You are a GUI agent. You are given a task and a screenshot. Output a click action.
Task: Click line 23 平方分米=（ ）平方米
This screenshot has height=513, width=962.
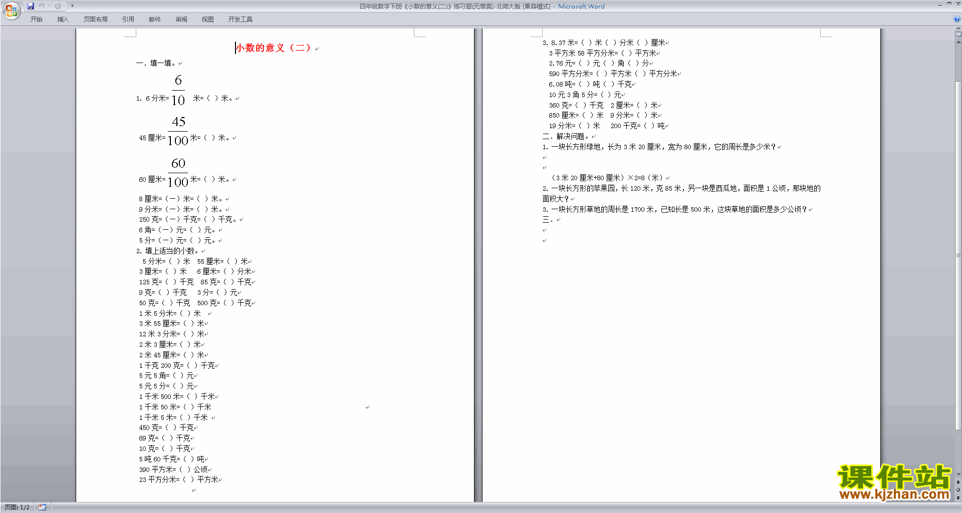click(179, 479)
